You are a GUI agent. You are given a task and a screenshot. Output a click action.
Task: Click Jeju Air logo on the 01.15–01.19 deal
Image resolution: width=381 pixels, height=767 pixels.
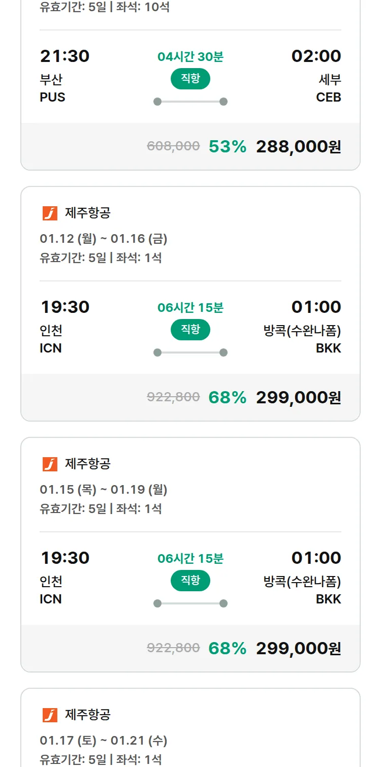pos(50,464)
